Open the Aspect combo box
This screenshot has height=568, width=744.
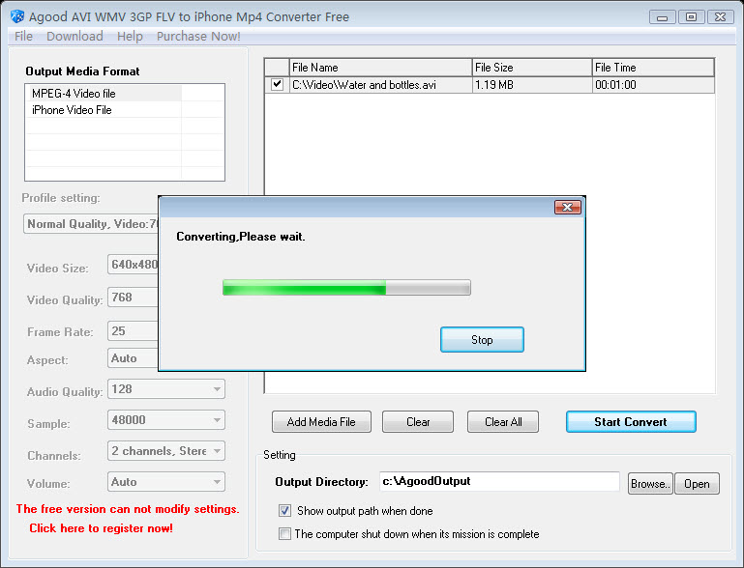click(x=134, y=358)
